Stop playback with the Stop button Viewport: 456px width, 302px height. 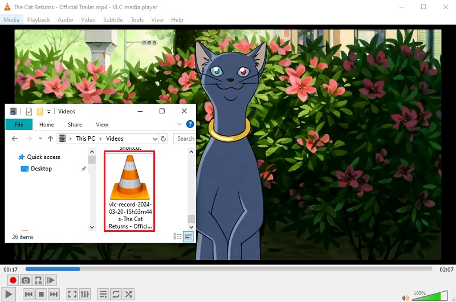coord(41,294)
